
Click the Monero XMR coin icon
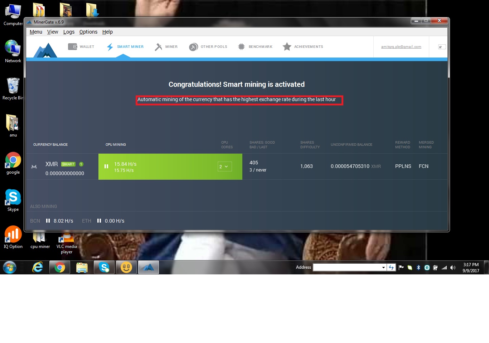pyautogui.click(x=34, y=166)
